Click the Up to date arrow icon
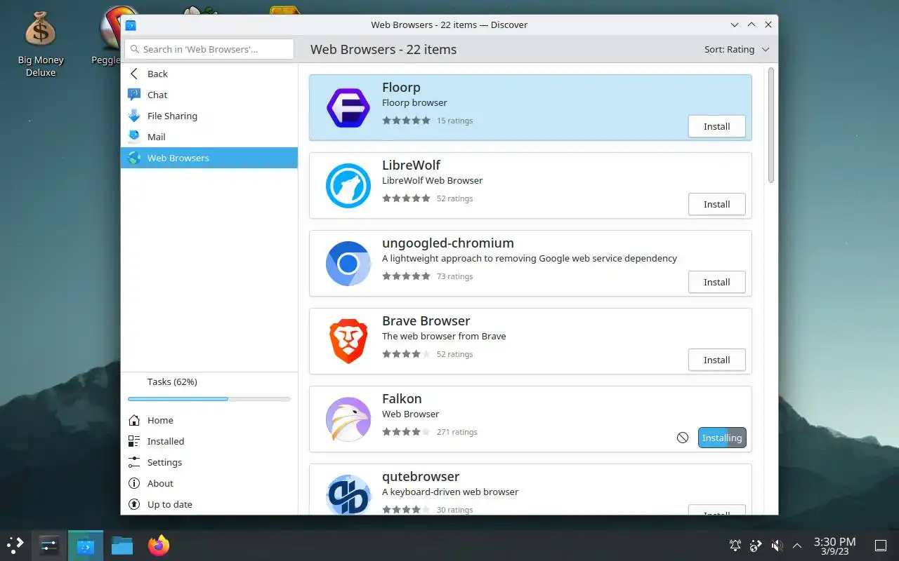Viewport: 899px width, 561px height. pos(134,504)
